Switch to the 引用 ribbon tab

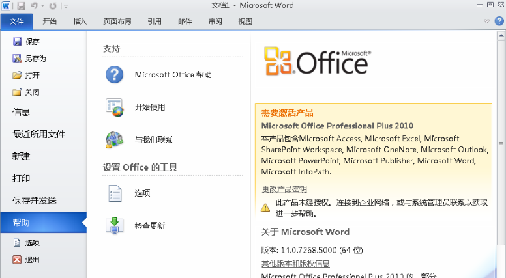155,21
